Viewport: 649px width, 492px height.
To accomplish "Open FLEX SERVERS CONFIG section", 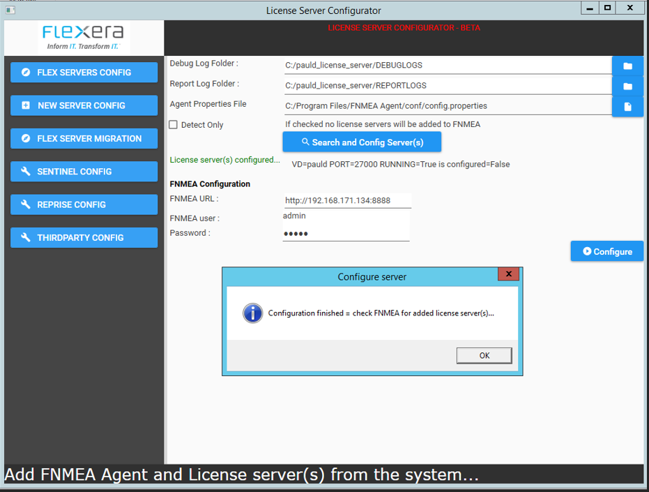I will (x=84, y=73).
